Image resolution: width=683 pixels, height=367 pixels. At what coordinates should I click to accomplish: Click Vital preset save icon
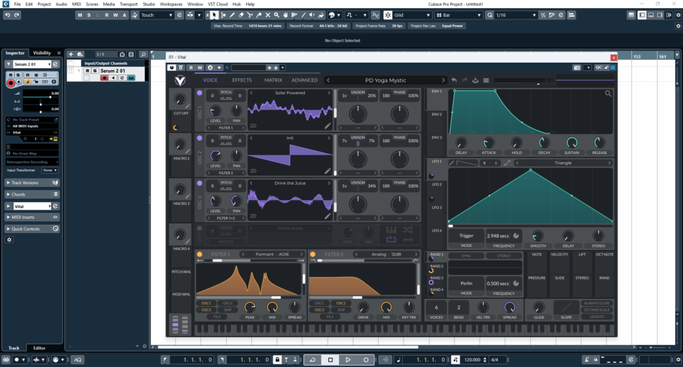(x=475, y=80)
